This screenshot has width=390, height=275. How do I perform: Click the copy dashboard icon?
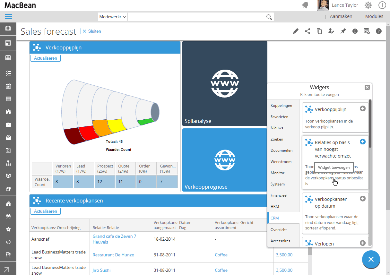point(319,31)
